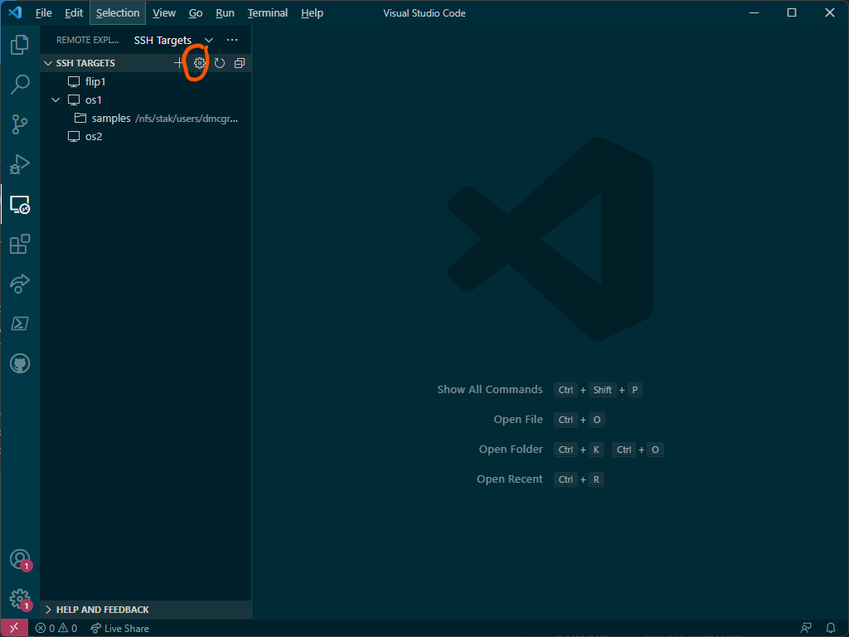The height and width of the screenshot is (637, 849).
Task: Click Live Share in status bar
Action: (x=119, y=629)
